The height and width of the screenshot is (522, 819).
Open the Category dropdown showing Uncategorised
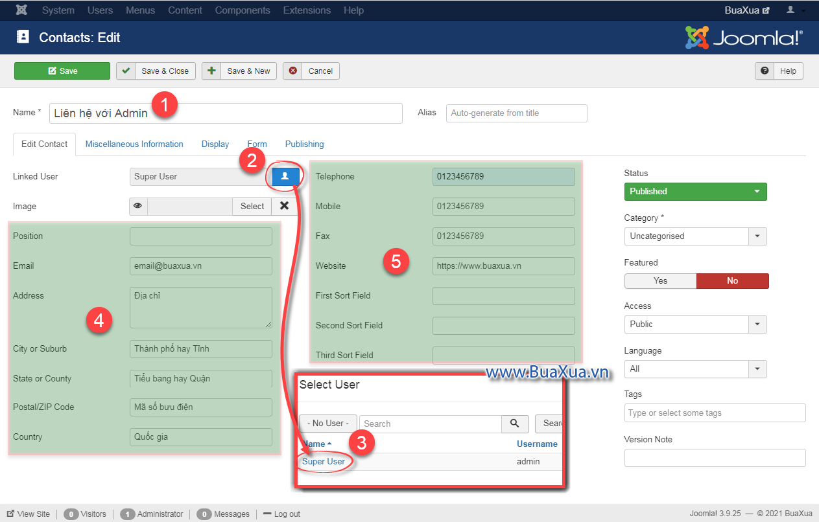695,236
